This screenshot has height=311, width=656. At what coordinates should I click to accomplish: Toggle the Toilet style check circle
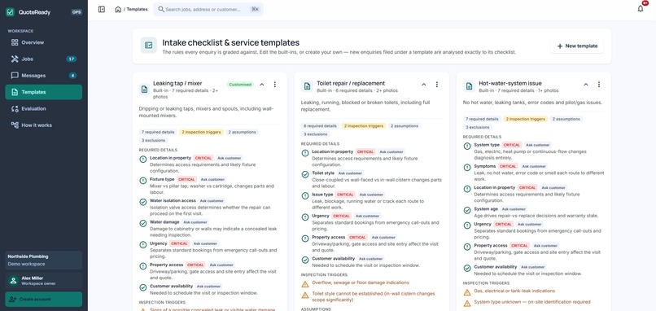pyautogui.click(x=305, y=174)
